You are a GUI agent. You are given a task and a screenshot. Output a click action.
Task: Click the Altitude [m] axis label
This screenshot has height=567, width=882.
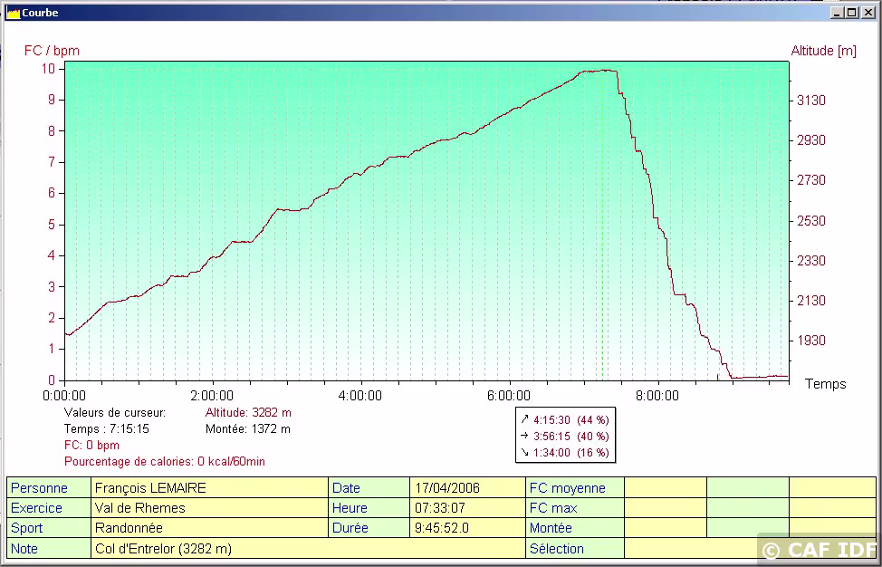[x=823, y=51]
